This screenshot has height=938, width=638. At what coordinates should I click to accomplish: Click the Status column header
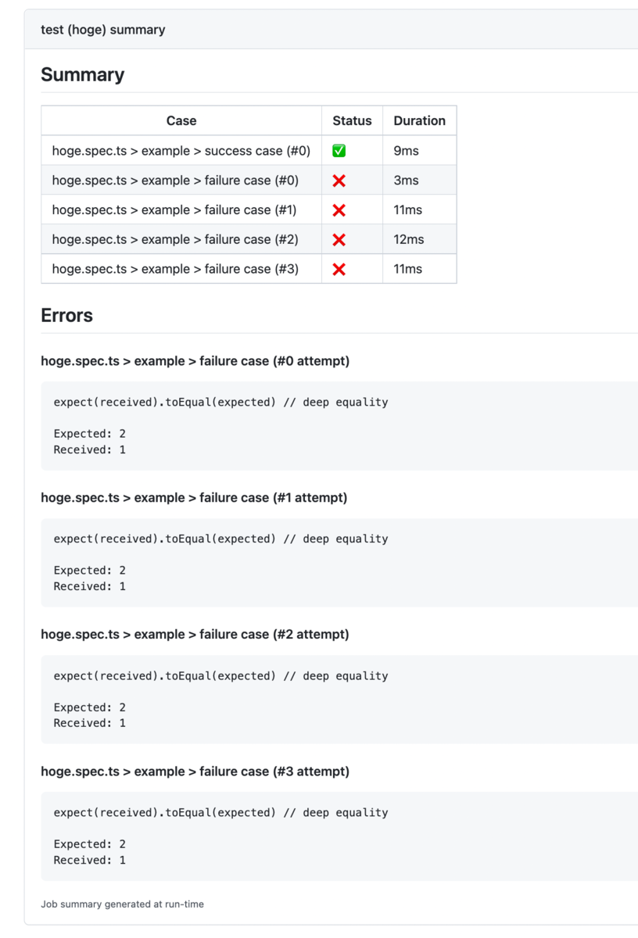(x=352, y=121)
